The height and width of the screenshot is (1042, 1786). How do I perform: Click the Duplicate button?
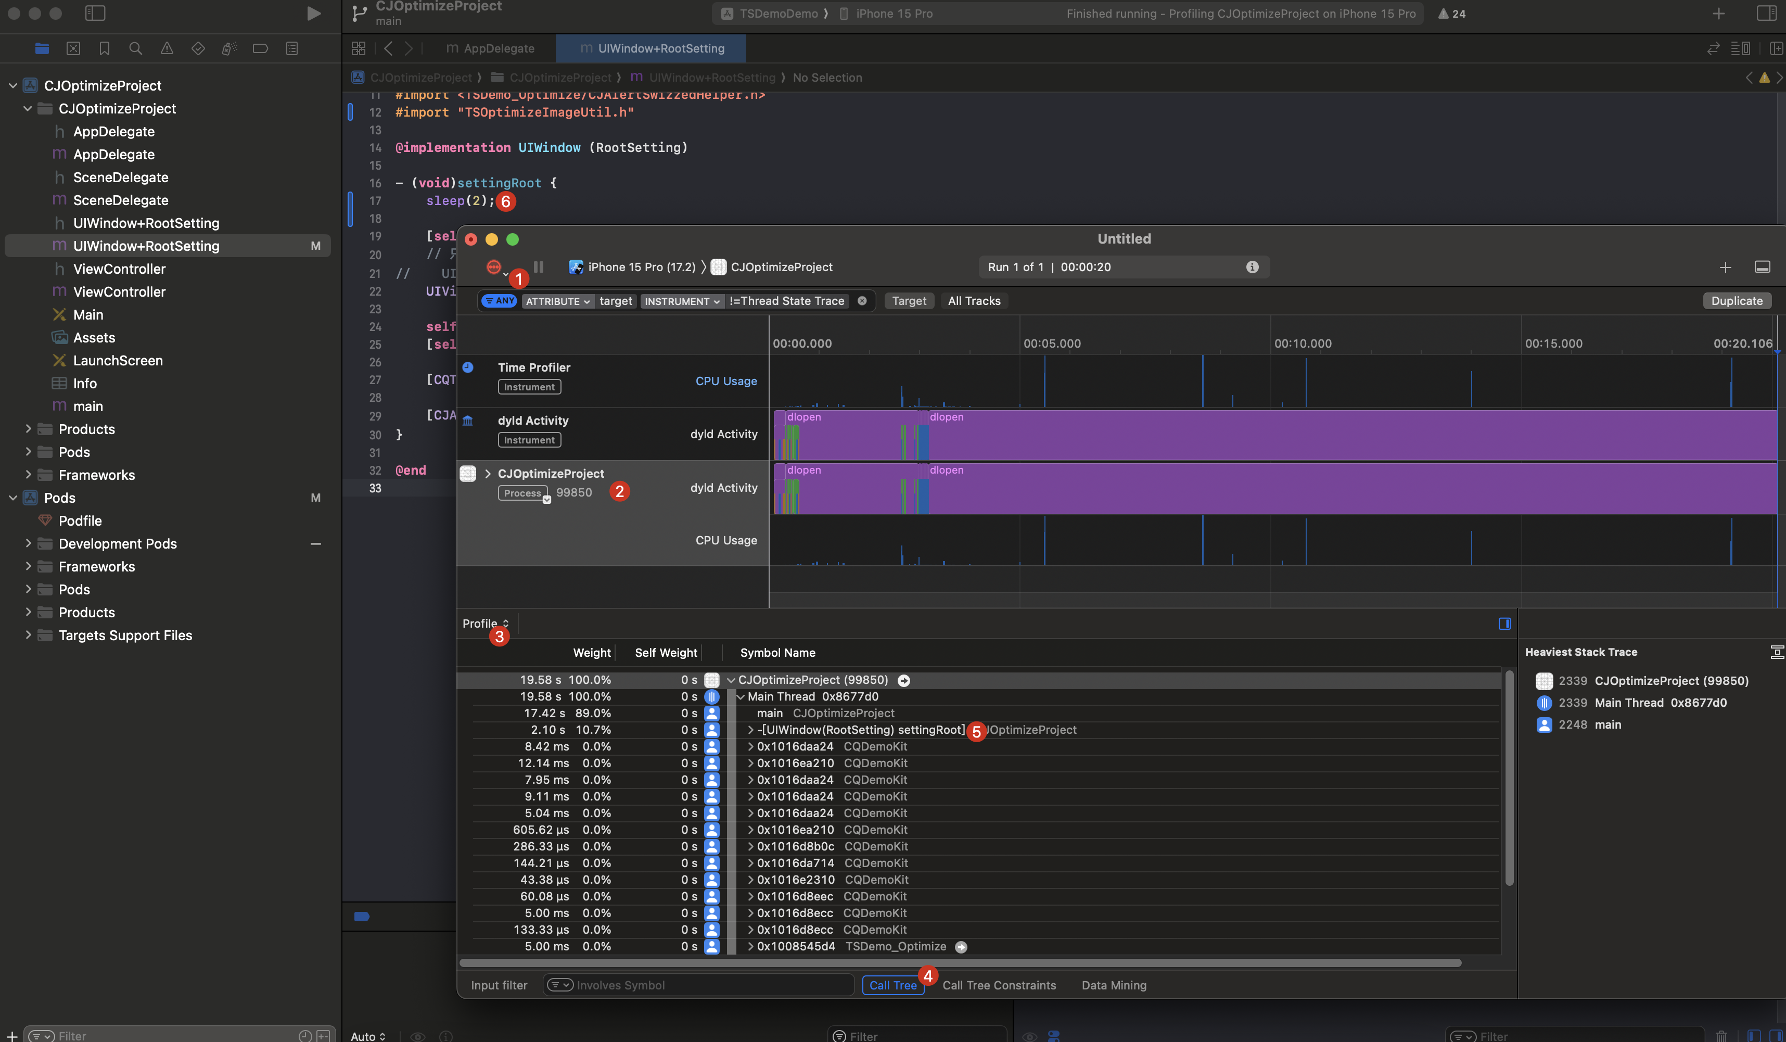point(1737,300)
